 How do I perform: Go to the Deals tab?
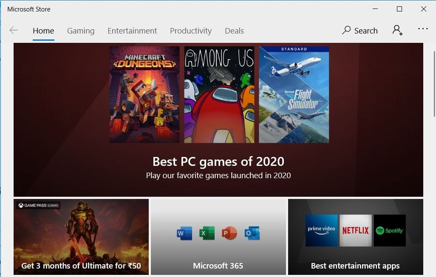[234, 31]
